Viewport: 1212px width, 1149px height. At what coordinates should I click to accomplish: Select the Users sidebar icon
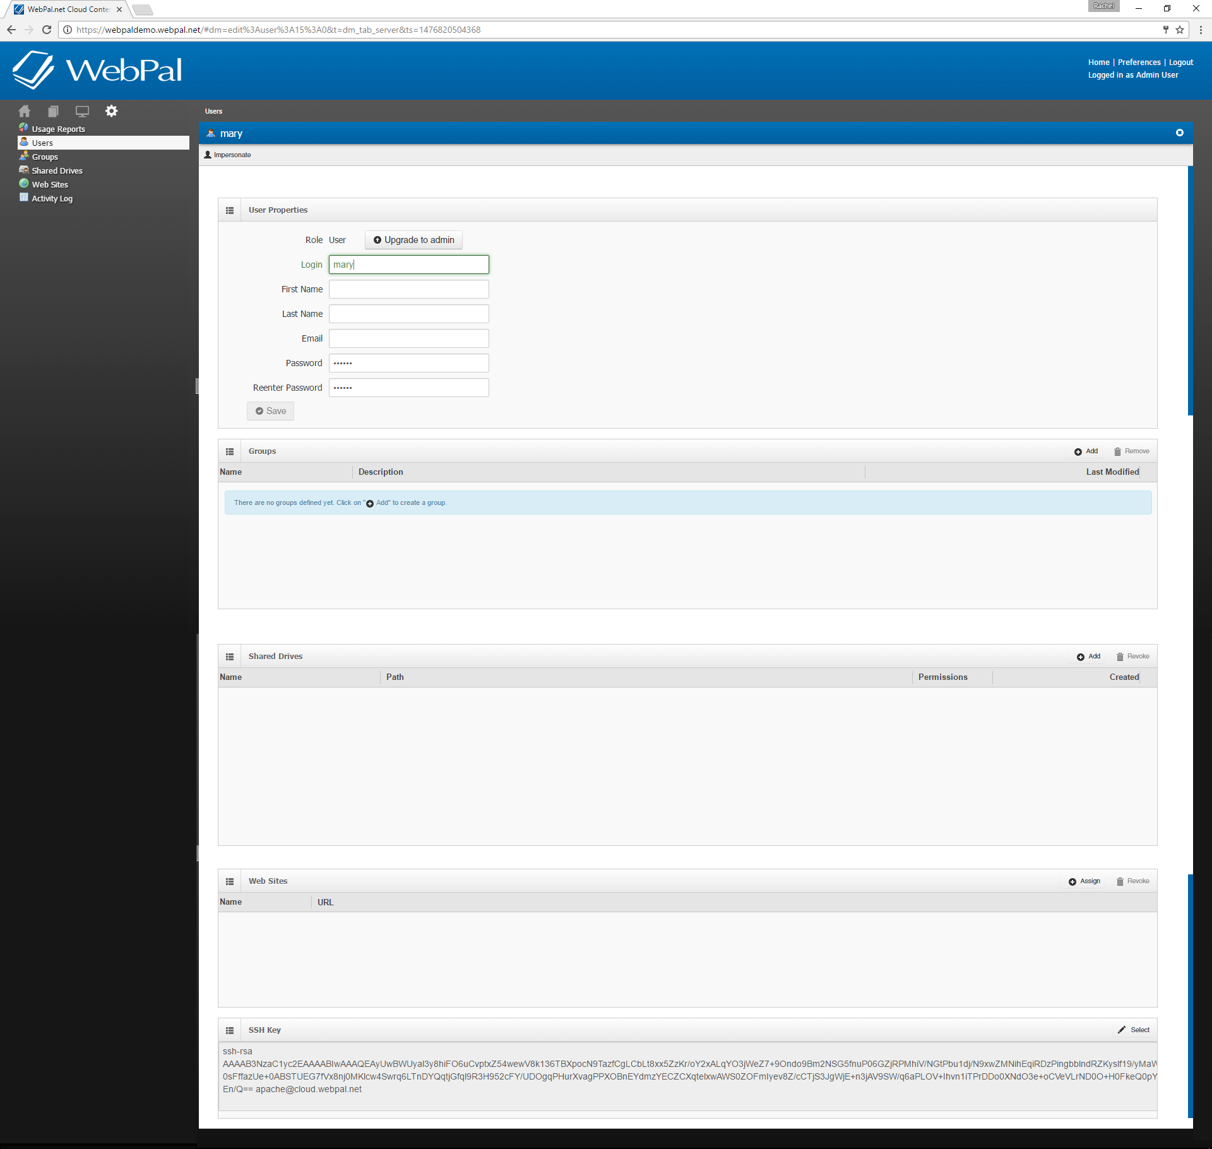tap(24, 141)
